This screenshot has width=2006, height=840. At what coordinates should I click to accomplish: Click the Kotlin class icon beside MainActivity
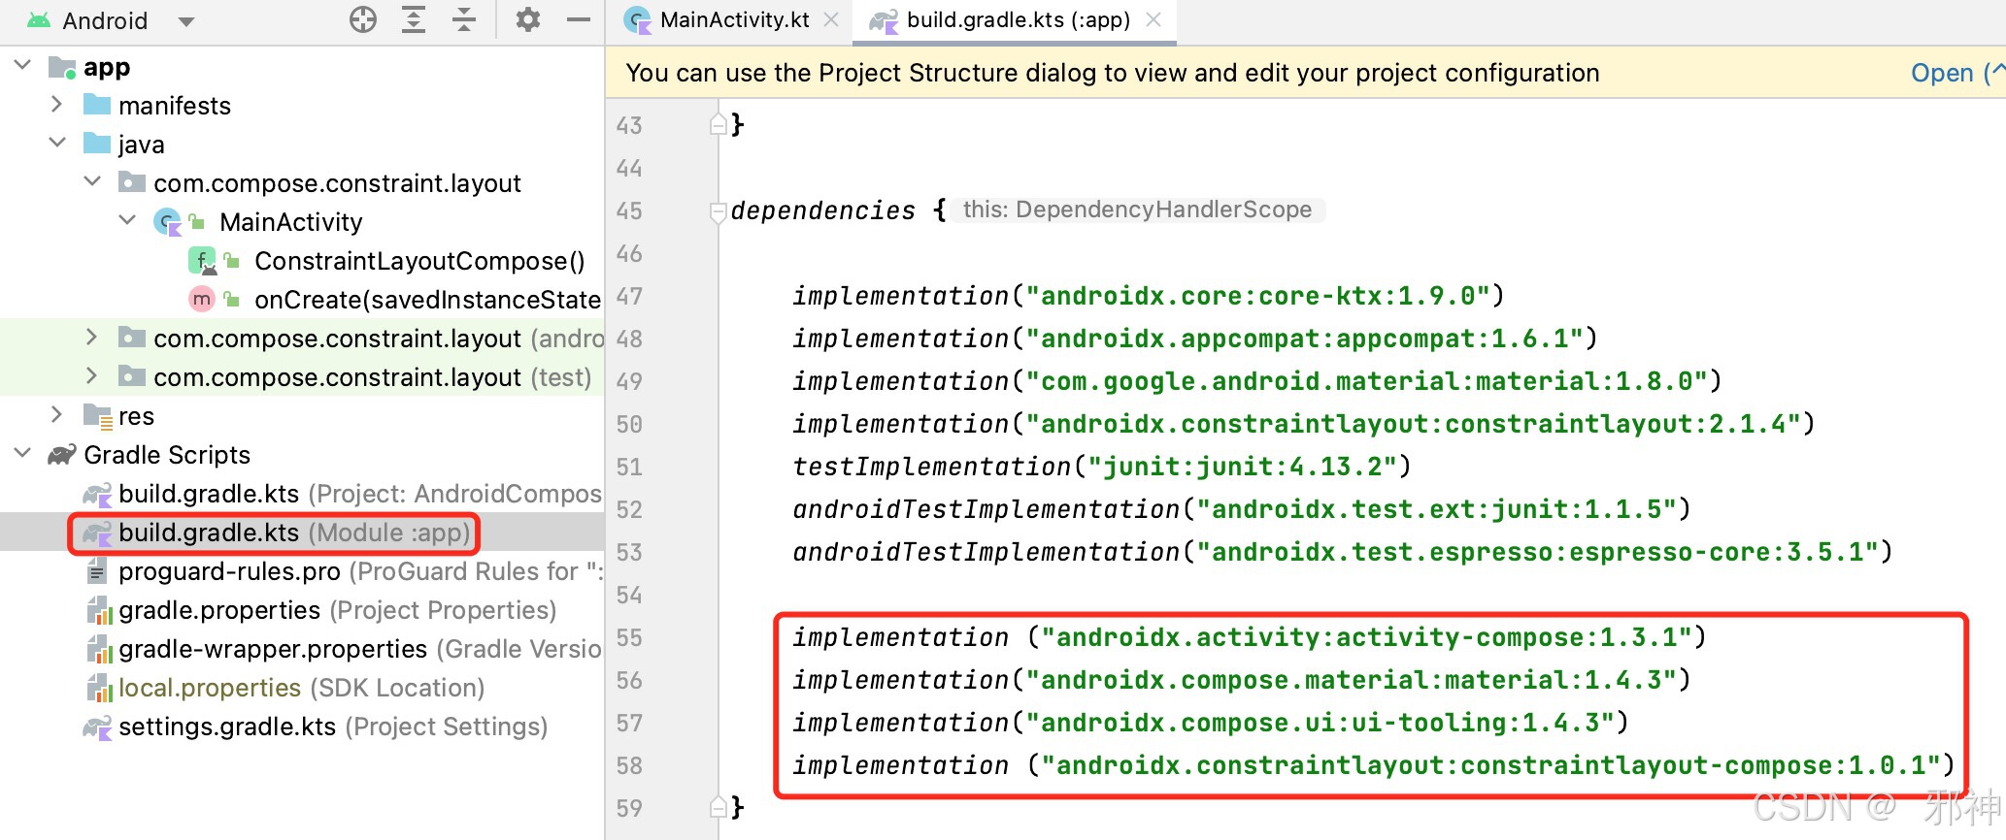click(168, 222)
